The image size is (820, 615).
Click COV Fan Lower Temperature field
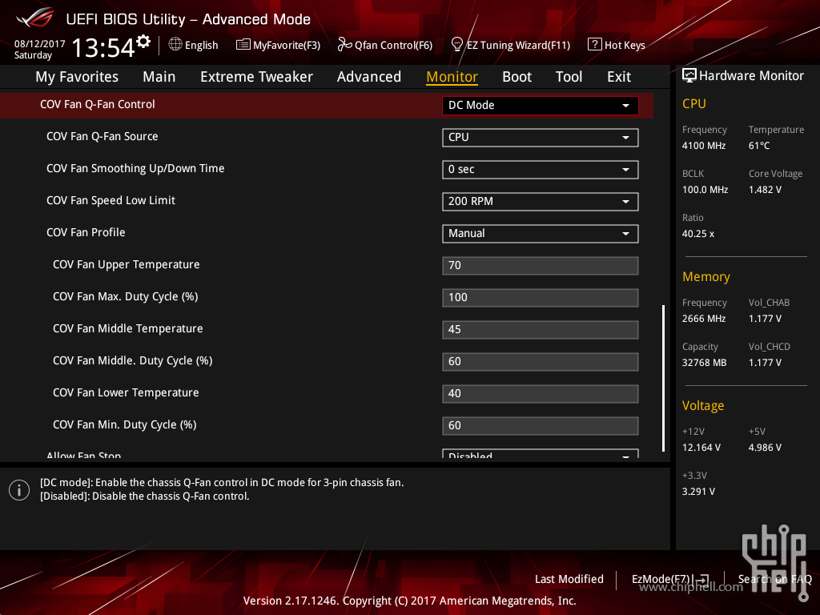pos(541,393)
